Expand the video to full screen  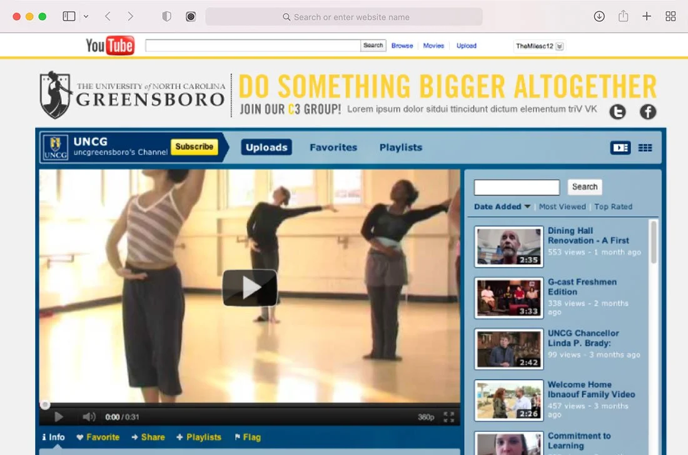(x=448, y=417)
